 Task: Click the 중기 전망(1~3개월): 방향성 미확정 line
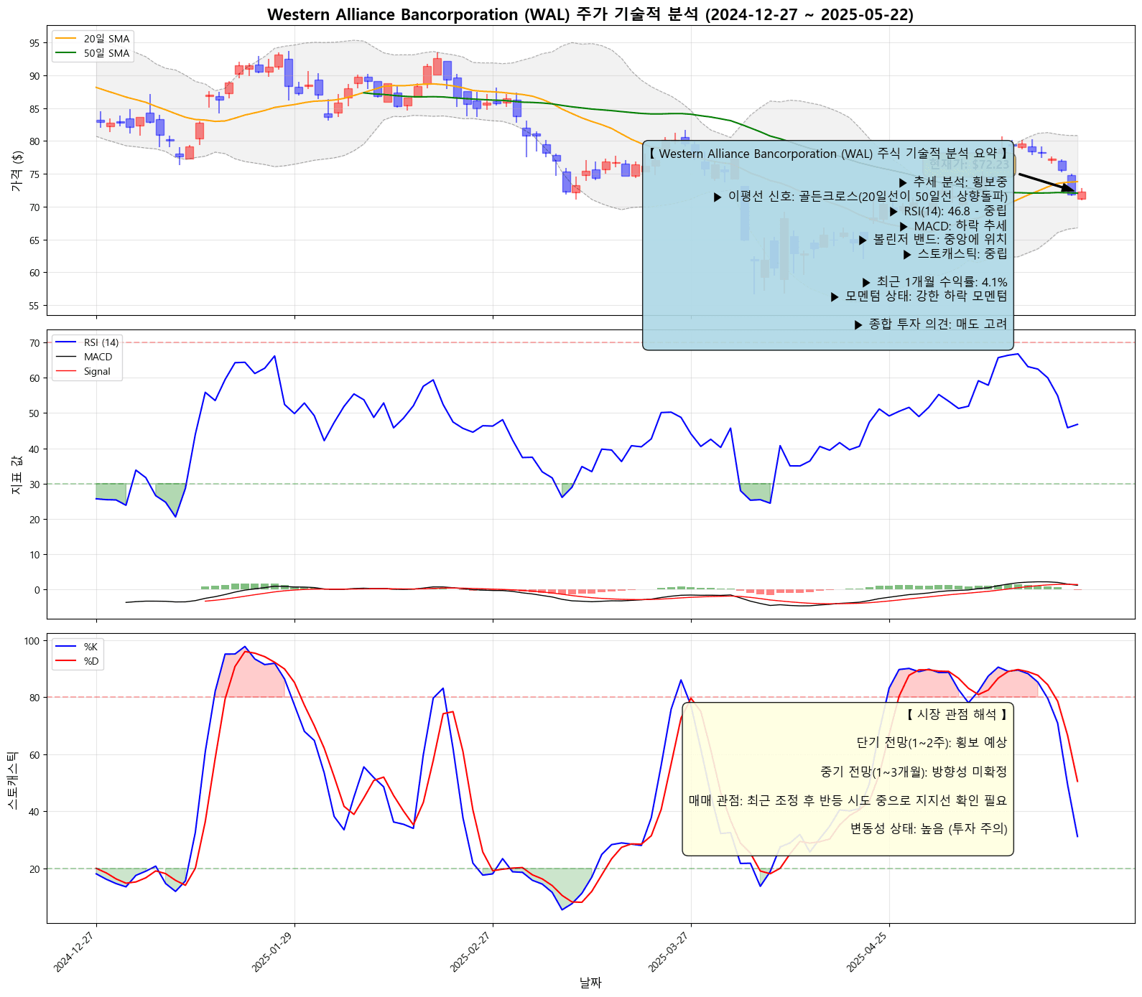(914, 772)
